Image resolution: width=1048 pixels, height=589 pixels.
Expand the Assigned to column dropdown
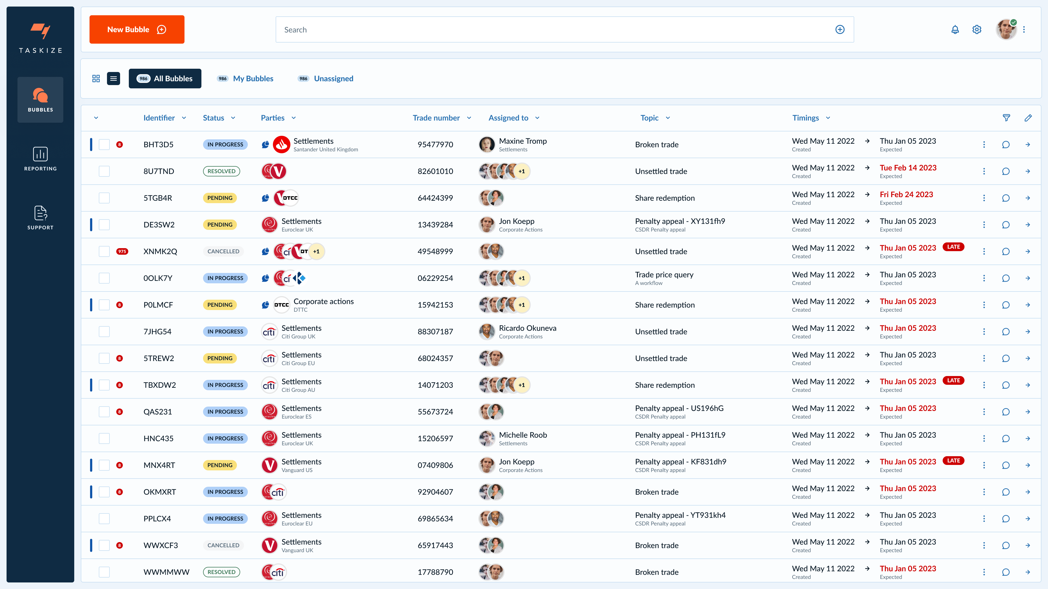pos(537,118)
